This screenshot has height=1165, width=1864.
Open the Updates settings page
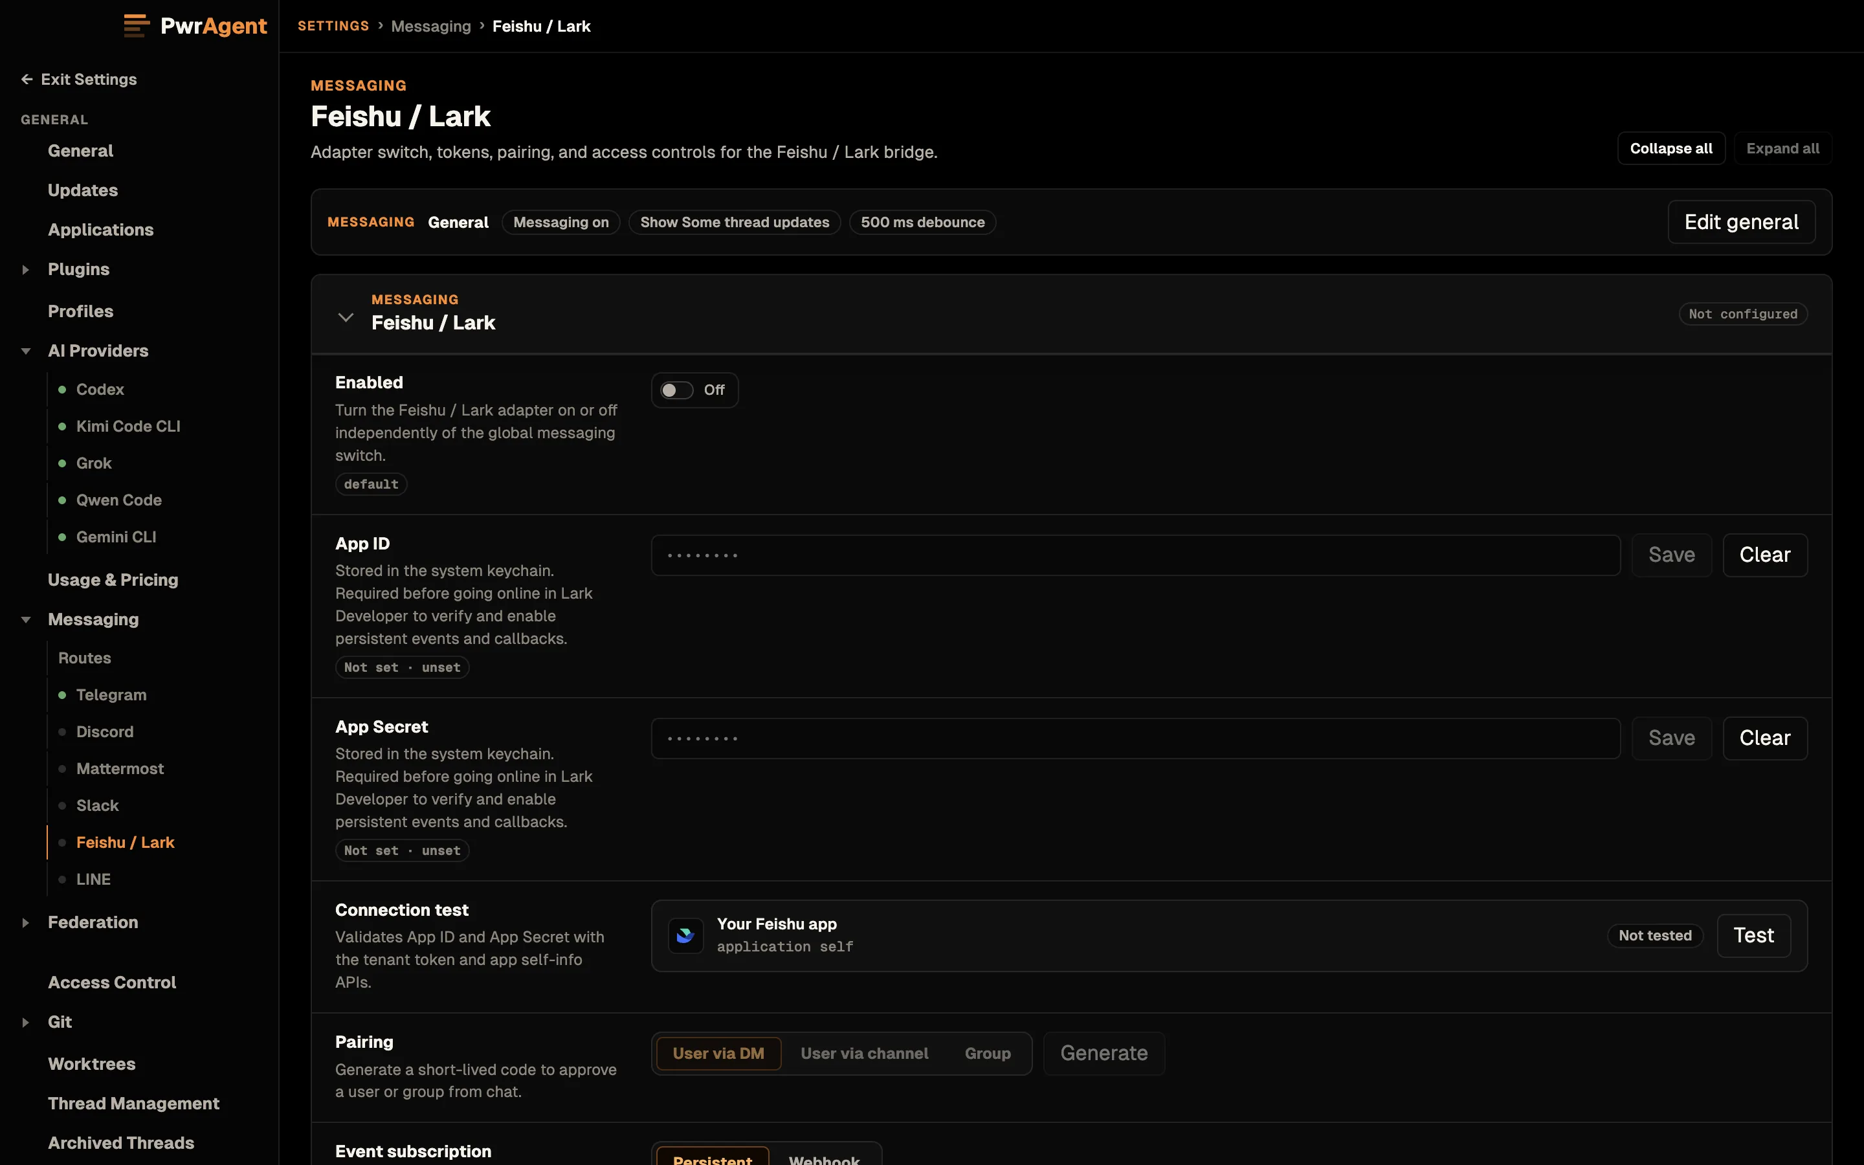[82, 190]
